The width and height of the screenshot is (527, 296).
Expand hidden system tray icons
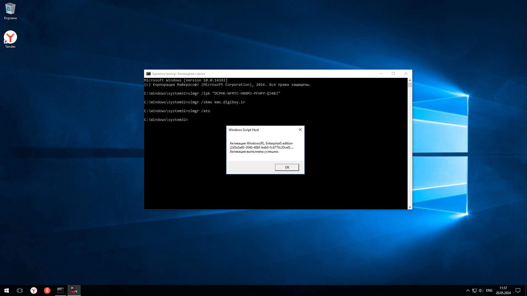coord(468,290)
